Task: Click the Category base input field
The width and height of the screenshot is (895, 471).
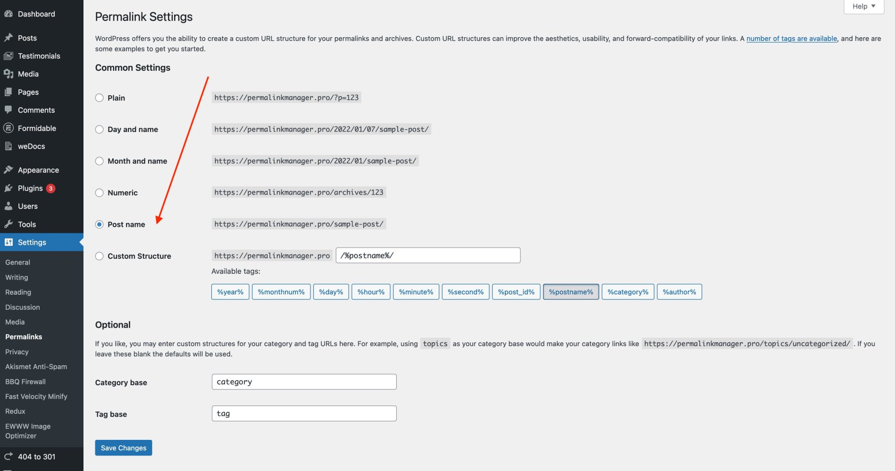Action: pyautogui.click(x=304, y=381)
